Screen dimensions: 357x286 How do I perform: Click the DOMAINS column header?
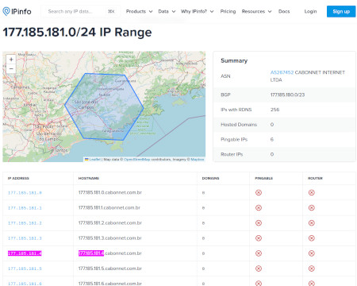[210, 178]
